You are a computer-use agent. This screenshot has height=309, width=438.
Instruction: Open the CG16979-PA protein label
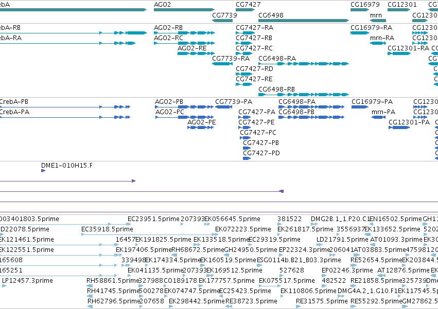click(x=372, y=102)
